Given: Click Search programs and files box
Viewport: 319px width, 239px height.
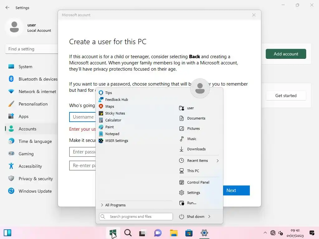Looking at the screenshot, I should [136, 217].
